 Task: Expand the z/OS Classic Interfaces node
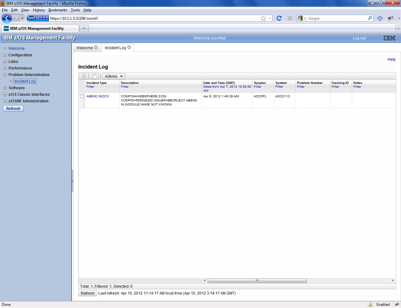[5, 95]
